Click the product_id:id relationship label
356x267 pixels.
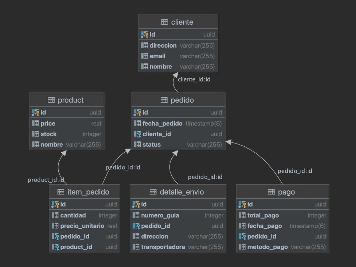pos(46,180)
